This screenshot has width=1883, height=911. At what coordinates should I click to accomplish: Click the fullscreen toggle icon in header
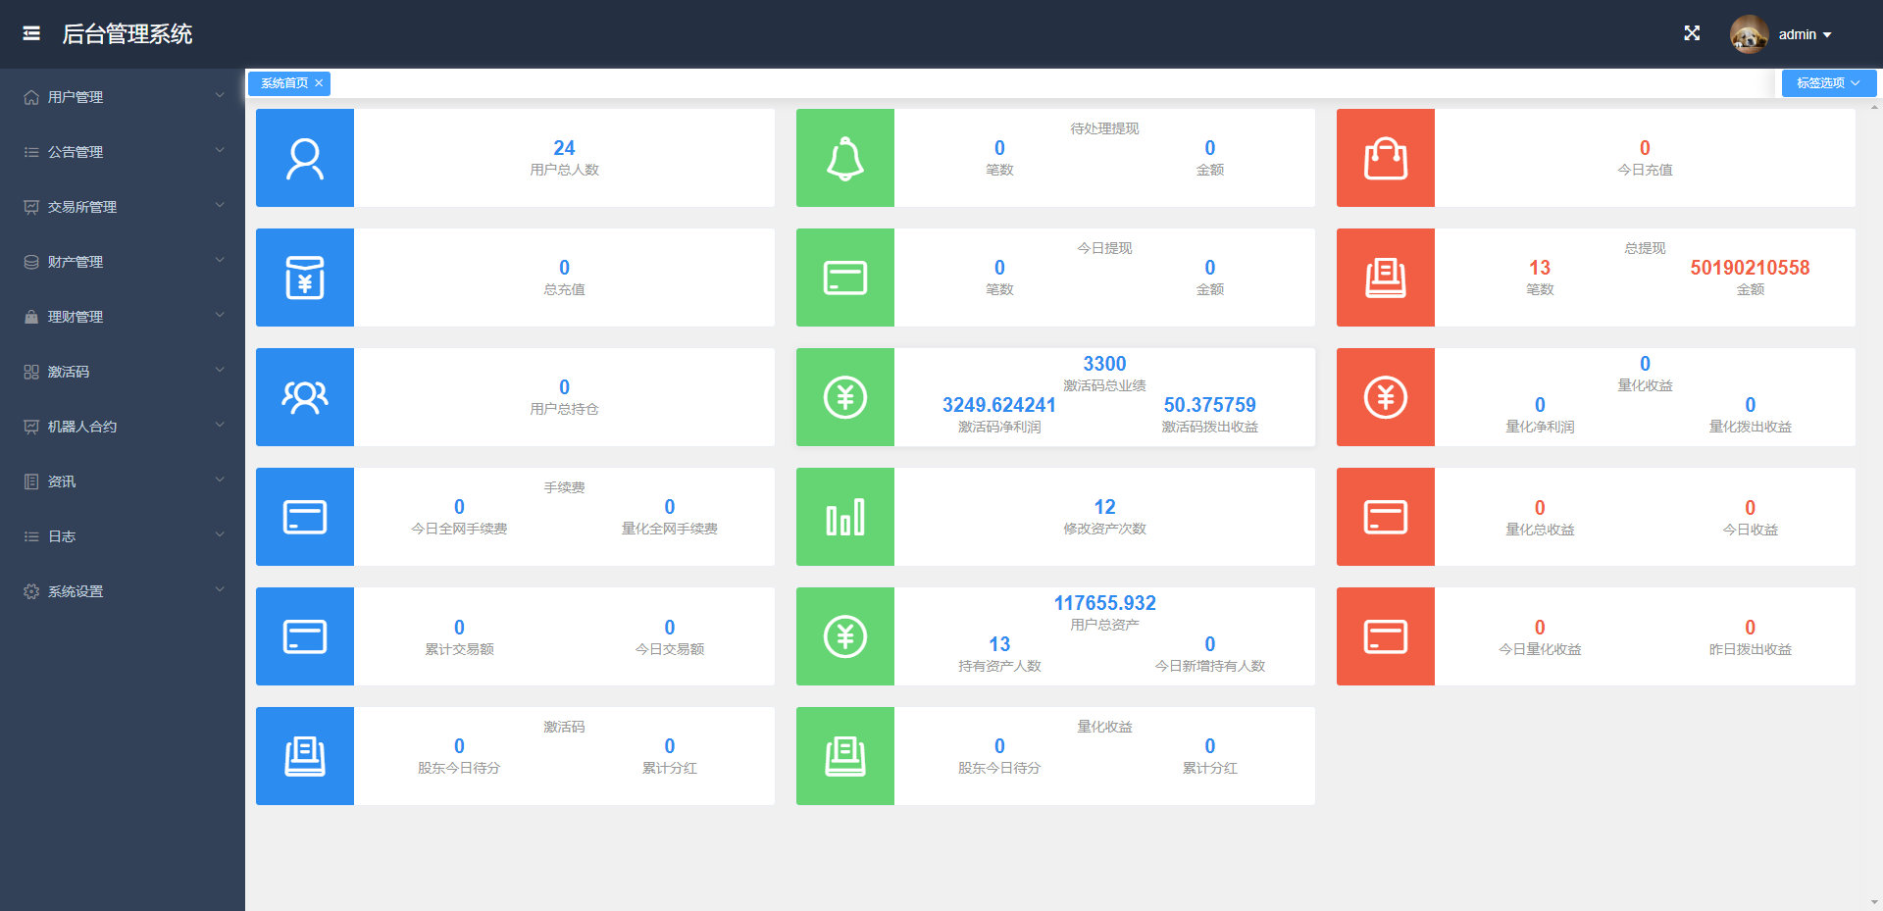(1692, 33)
